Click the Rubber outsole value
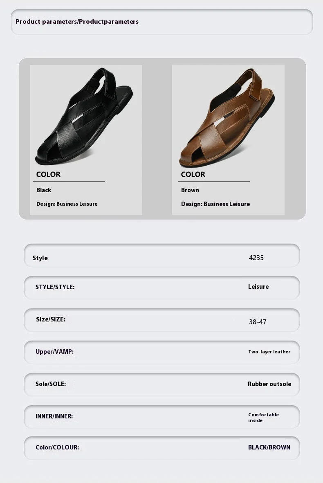 click(x=269, y=384)
